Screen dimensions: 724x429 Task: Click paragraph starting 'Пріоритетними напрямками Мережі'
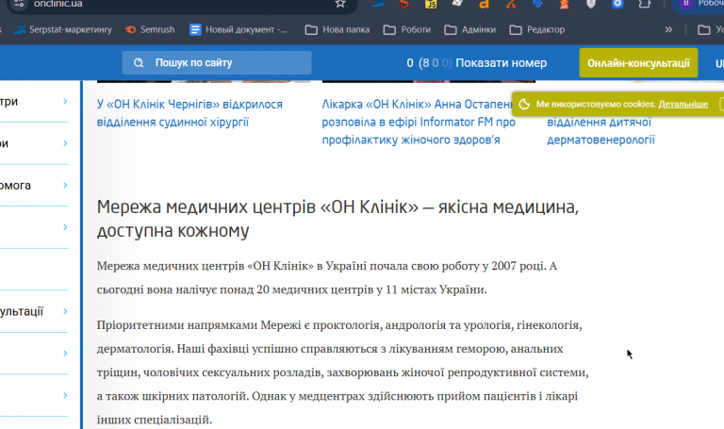point(342,372)
